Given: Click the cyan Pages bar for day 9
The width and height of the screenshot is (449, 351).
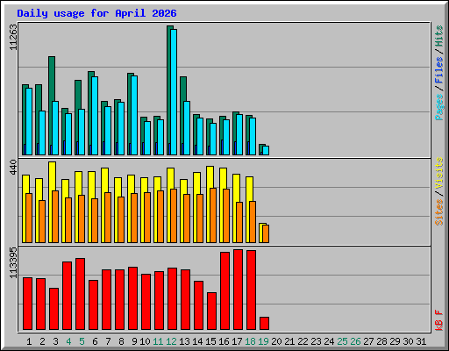Looking at the screenshot, I should click(x=134, y=115).
